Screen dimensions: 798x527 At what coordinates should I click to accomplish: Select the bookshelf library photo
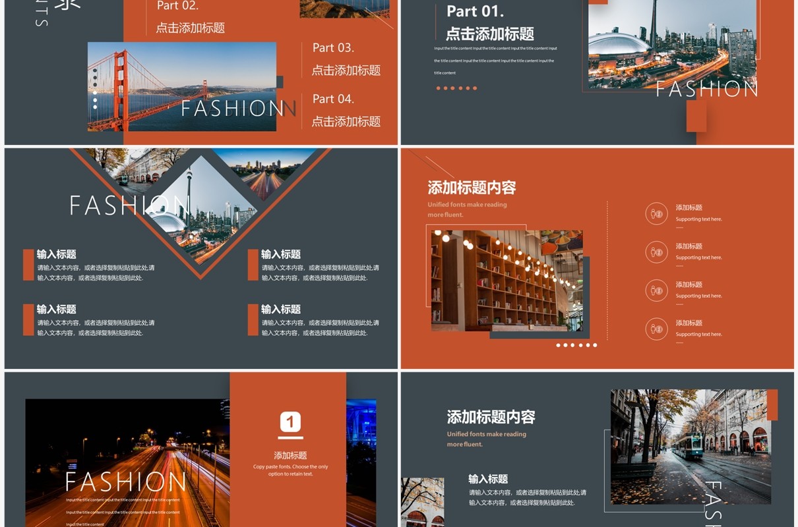click(x=507, y=280)
